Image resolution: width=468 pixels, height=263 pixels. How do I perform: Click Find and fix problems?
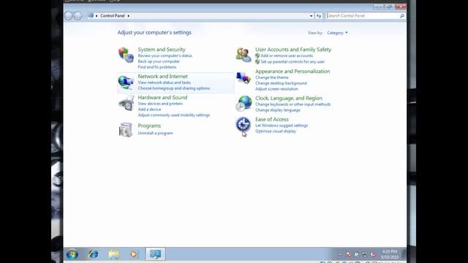pyautogui.click(x=157, y=67)
